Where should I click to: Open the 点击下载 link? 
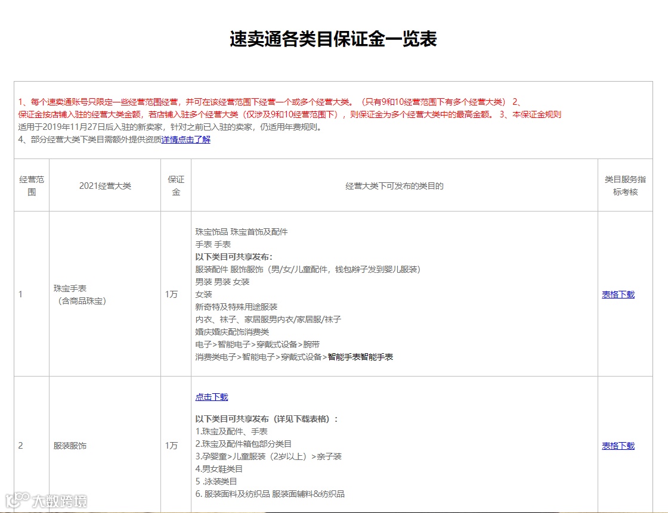pyautogui.click(x=212, y=397)
